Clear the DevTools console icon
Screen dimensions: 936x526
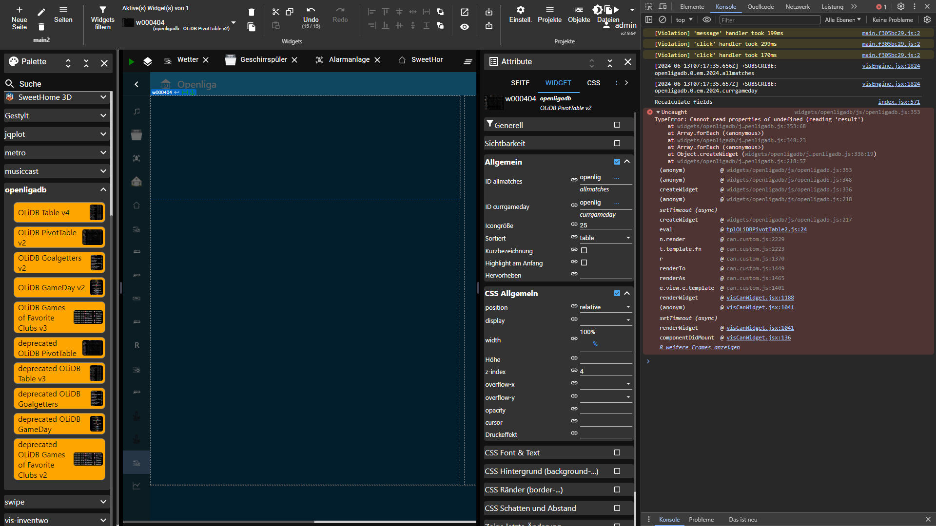pyautogui.click(x=663, y=20)
